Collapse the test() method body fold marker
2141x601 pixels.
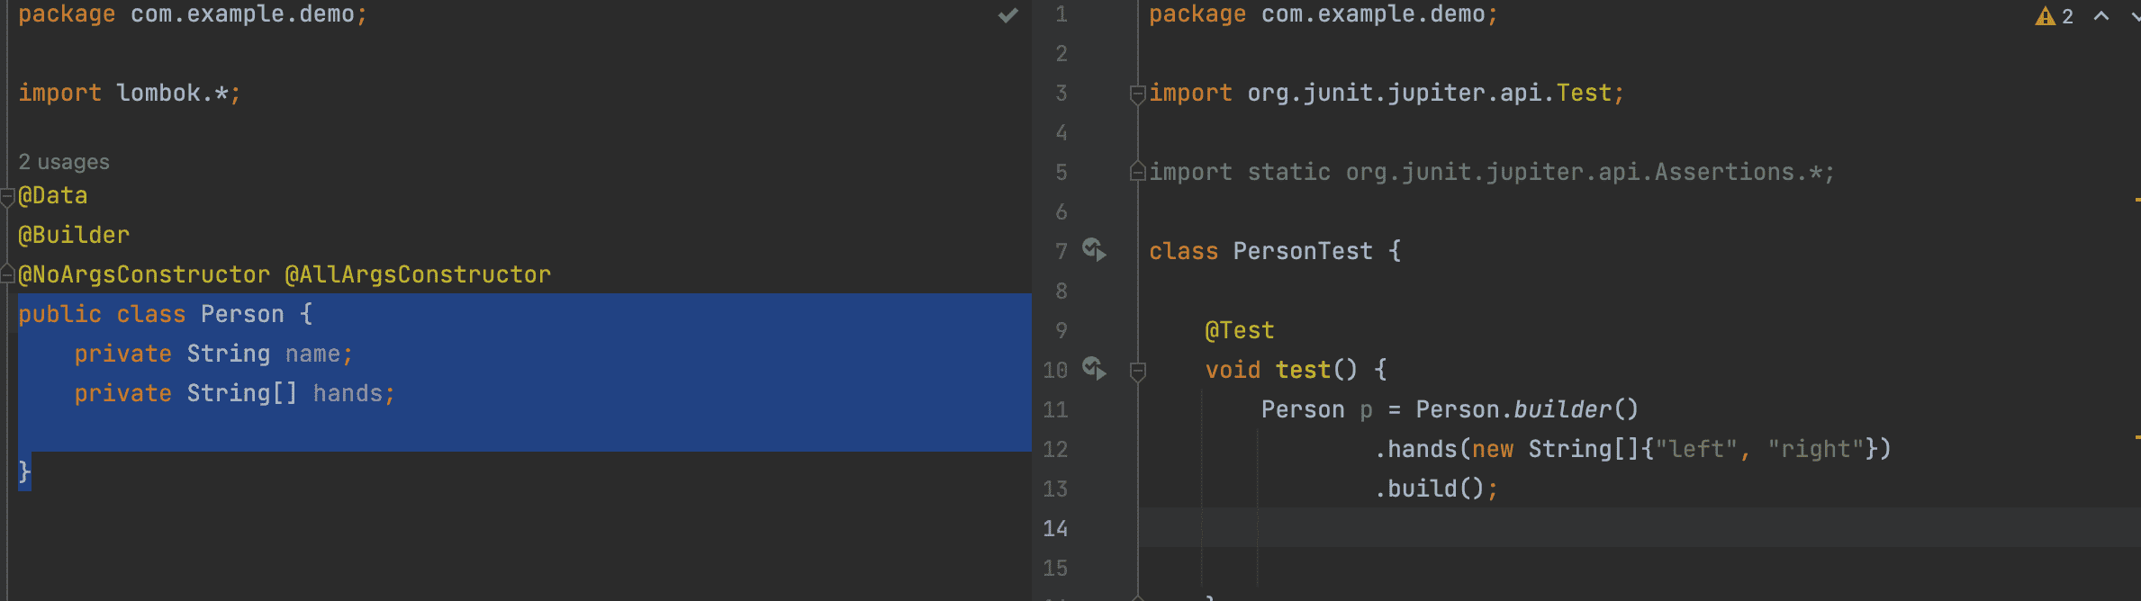point(1138,371)
